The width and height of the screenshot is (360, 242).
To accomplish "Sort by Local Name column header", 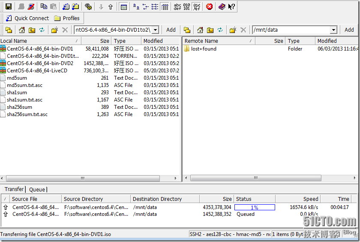I will click(40, 41).
